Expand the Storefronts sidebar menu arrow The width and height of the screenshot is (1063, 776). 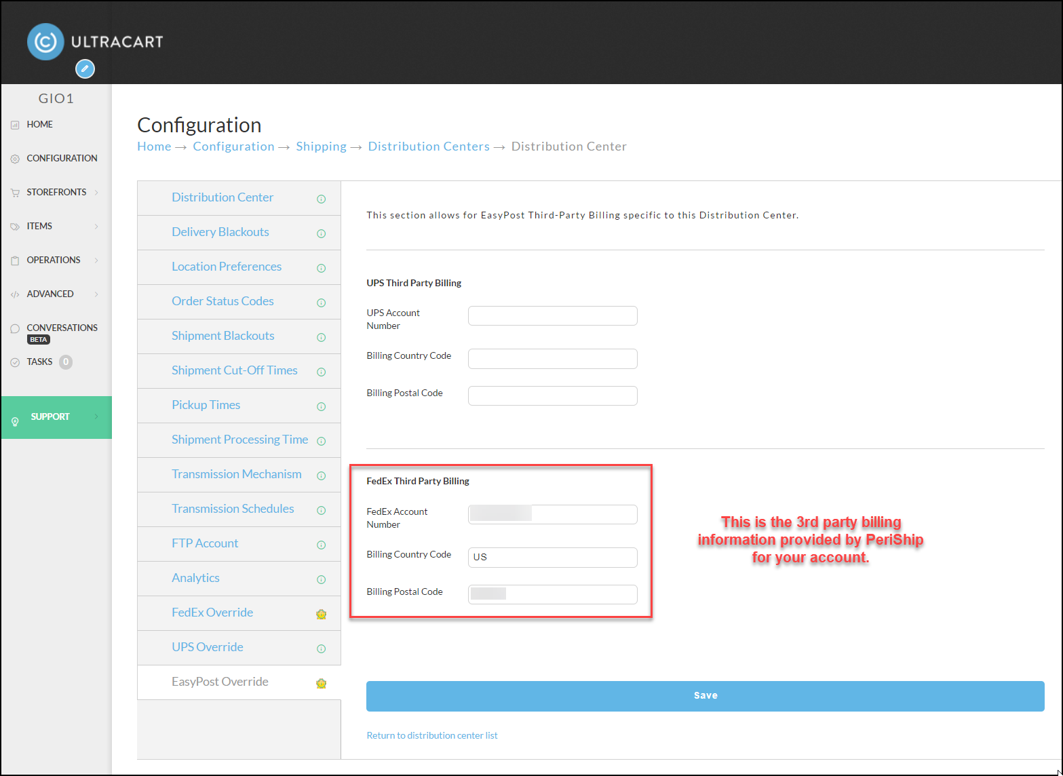pyautogui.click(x=96, y=193)
